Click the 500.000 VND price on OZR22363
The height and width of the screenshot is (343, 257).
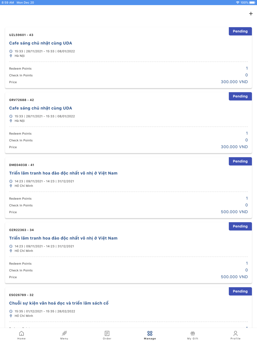tap(234, 277)
